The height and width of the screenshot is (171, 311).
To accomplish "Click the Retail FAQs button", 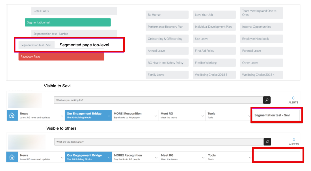I will (x=74, y=11).
